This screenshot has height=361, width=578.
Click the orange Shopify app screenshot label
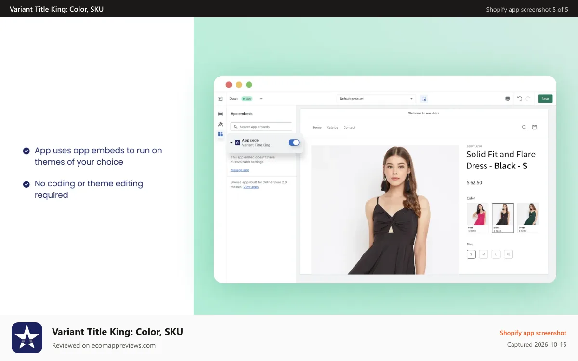533,333
